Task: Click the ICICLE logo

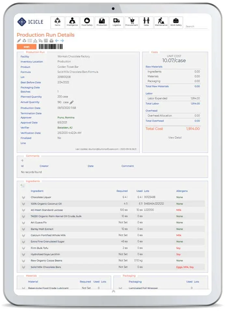Action: coord(30,22)
